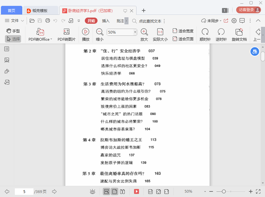The height and width of the screenshot is (197, 265).
Task: Go to previous page arrow in status bar
Action: click(7, 191)
